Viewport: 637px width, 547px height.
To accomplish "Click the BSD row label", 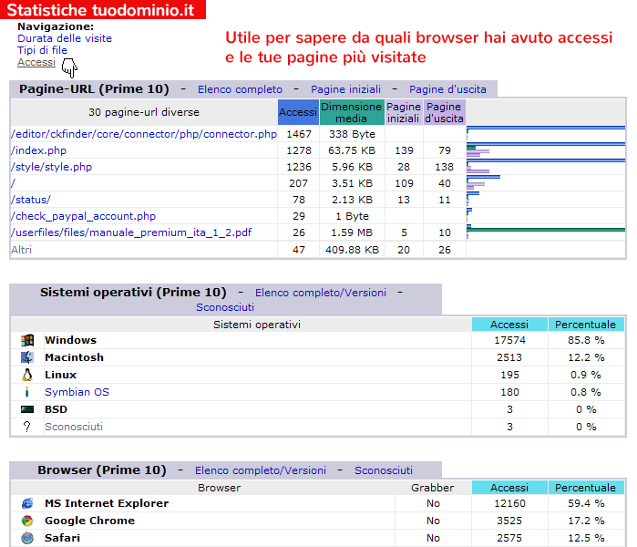I will 57,409.
